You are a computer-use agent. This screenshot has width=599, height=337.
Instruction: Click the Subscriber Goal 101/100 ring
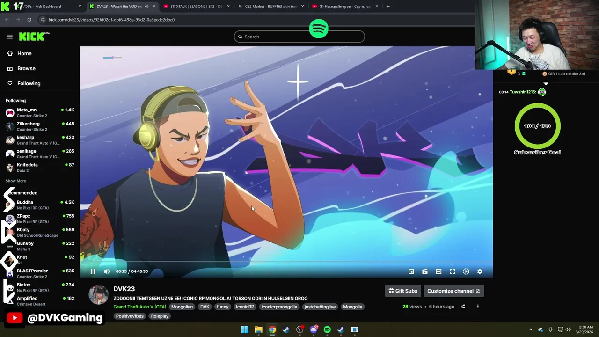[537, 126]
